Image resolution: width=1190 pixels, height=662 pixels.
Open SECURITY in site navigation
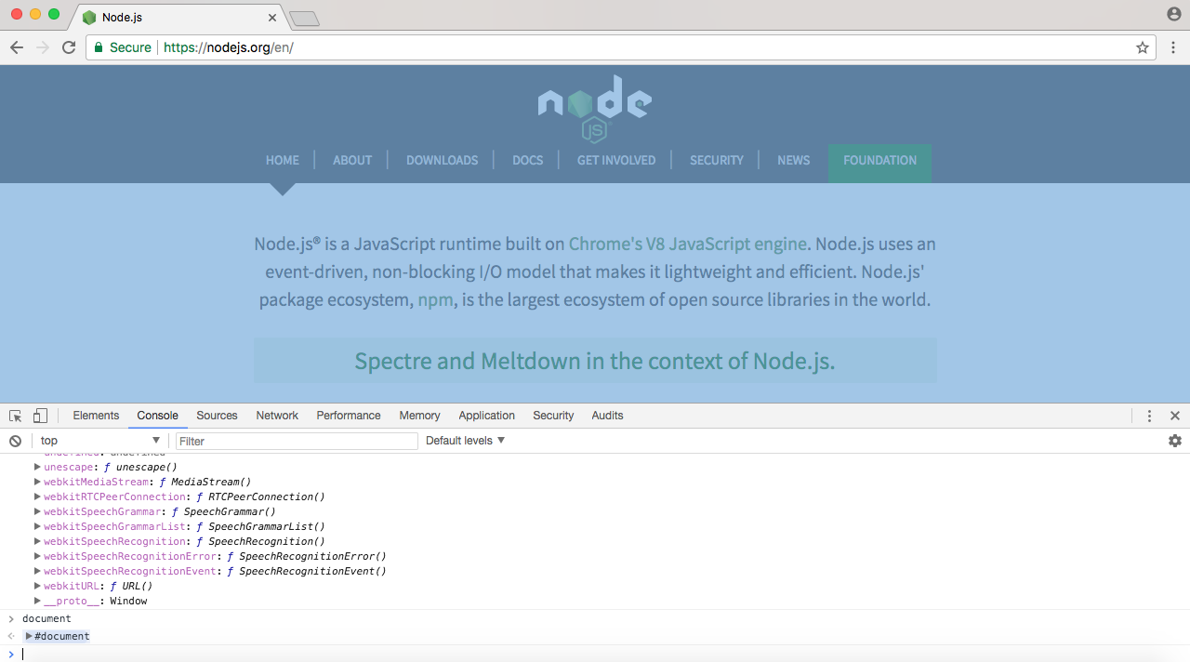tap(717, 160)
